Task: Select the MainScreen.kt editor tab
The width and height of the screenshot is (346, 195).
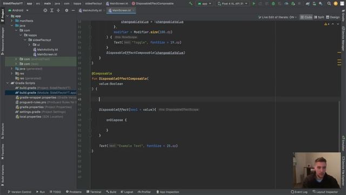Action: point(121,10)
